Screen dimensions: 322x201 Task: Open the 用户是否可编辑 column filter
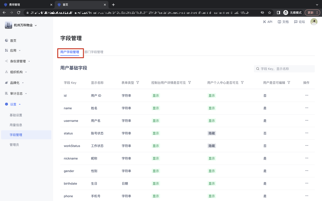point(289,83)
